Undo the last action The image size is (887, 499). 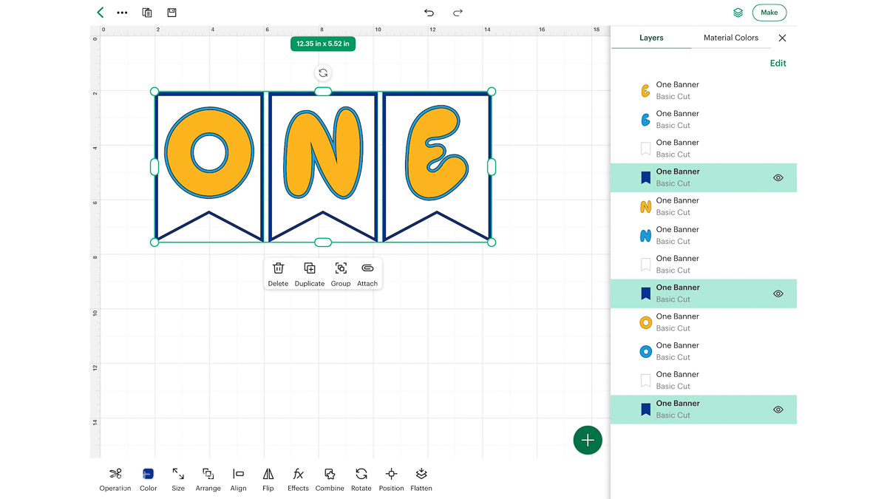pos(429,13)
